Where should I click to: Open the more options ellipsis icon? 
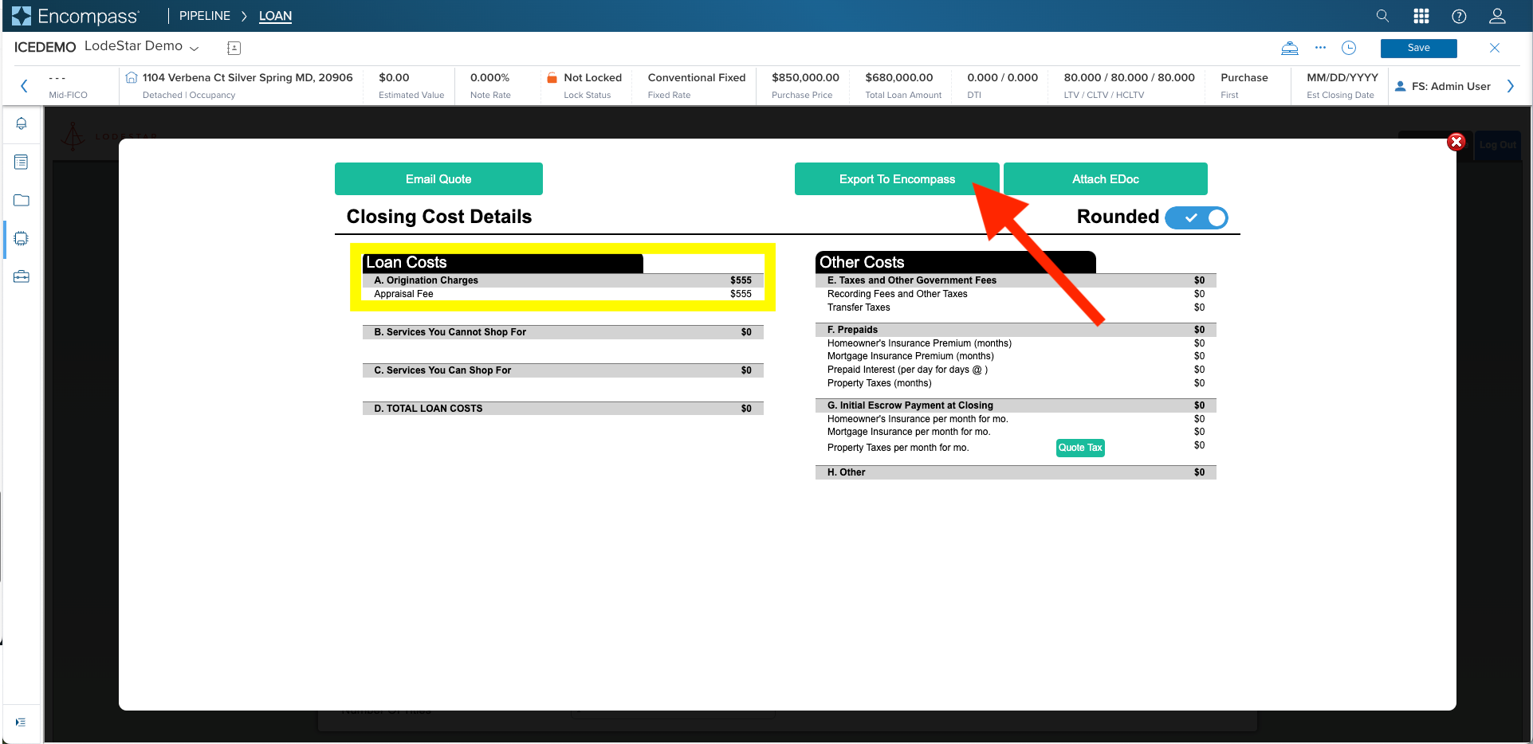[x=1321, y=48]
